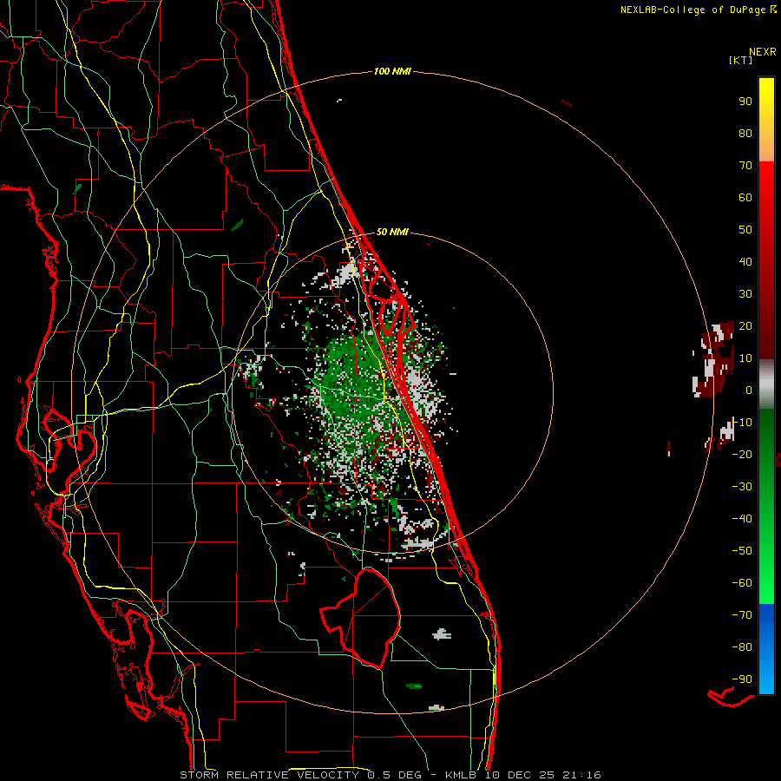Click the positive 20 tick on the velocity scale

[745, 325]
